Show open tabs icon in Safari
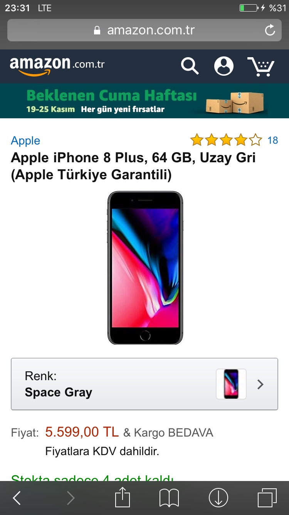 pos(267,498)
